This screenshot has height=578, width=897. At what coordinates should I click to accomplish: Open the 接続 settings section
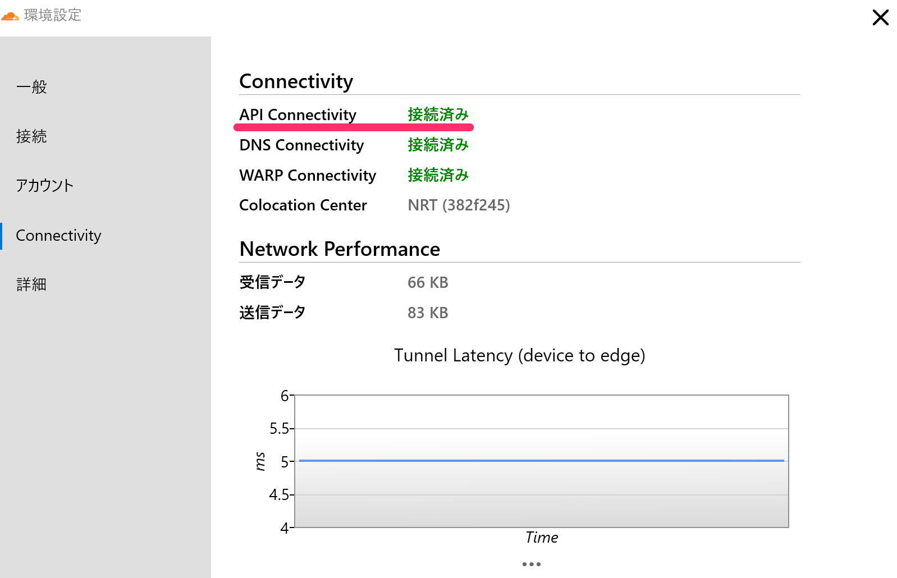(x=31, y=135)
